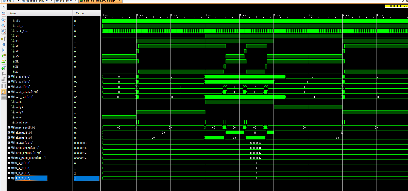This screenshot has height=191, width=408.
Task: Expand the b_sec[5:0] bus
Action: (9, 82)
